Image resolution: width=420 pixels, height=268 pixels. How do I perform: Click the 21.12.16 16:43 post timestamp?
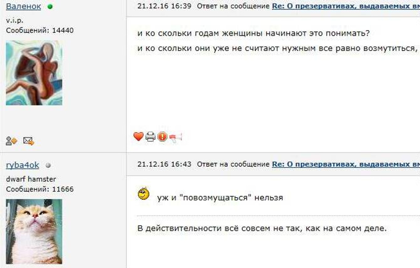(164, 164)
